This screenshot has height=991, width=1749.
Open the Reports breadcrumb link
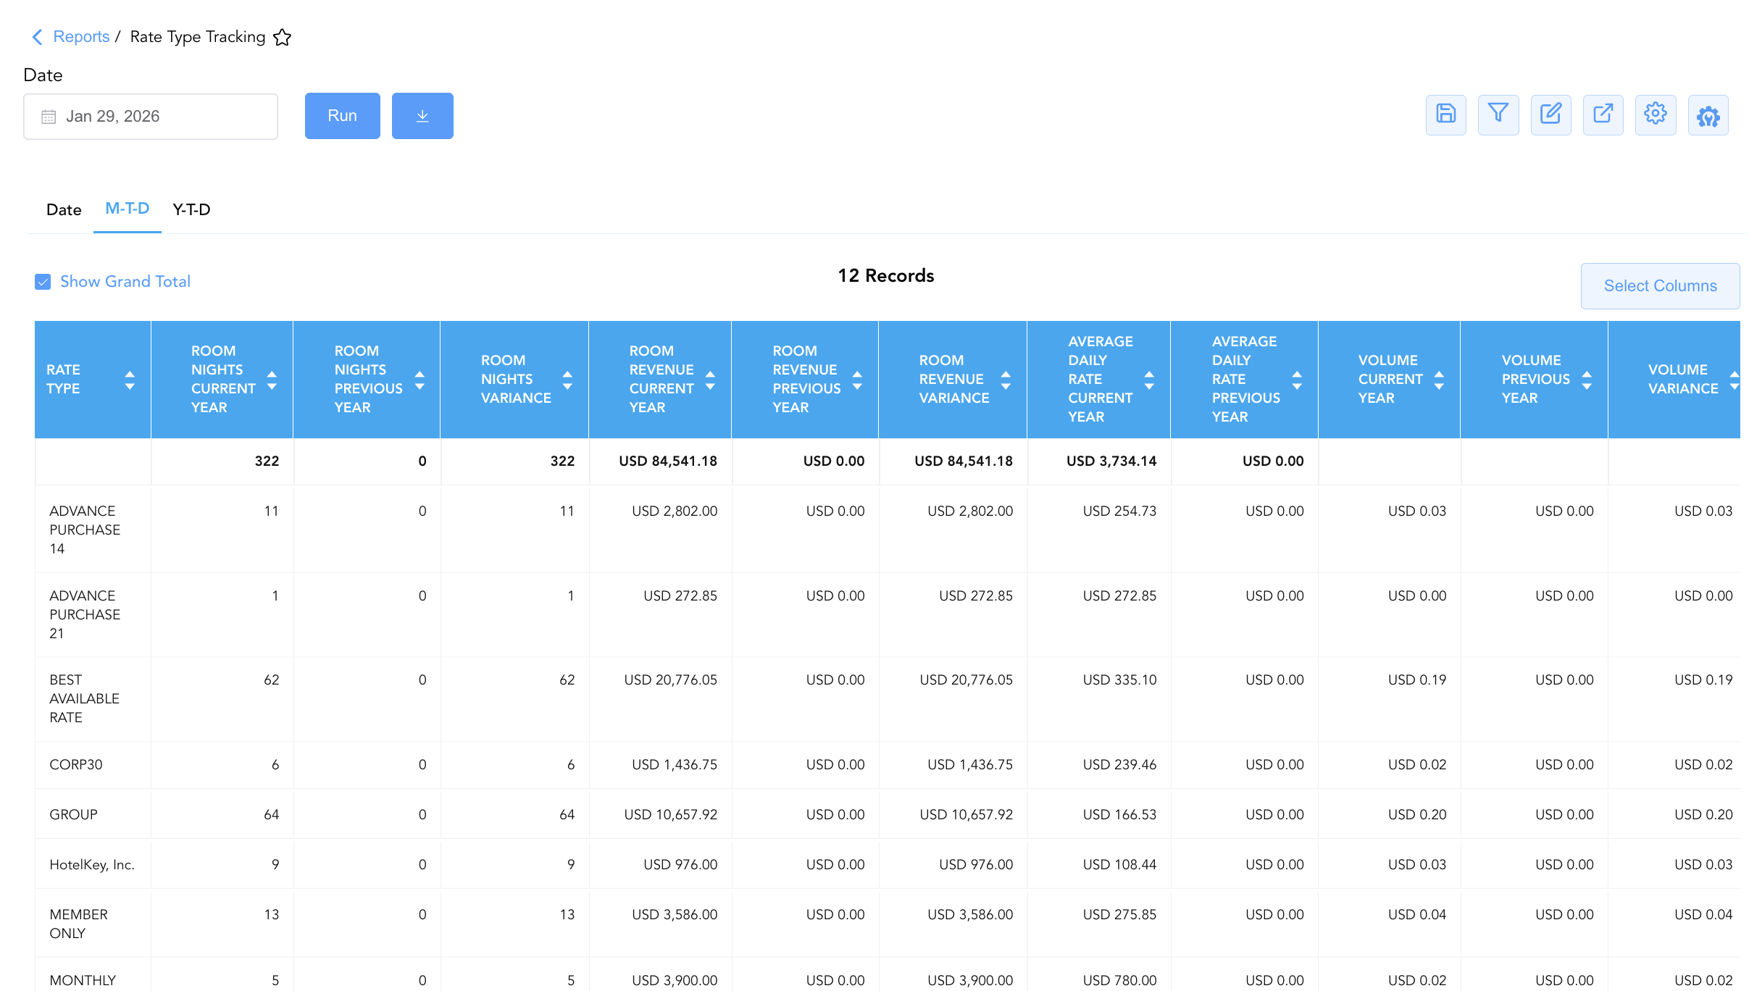tap(81, 37)
